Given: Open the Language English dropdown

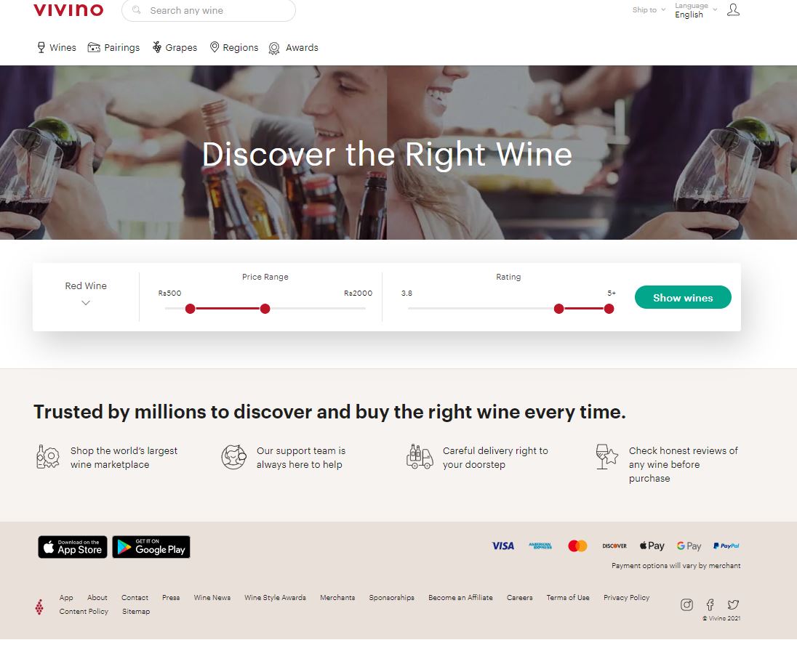Looking at the screenshot, I should tap(694, 11).
